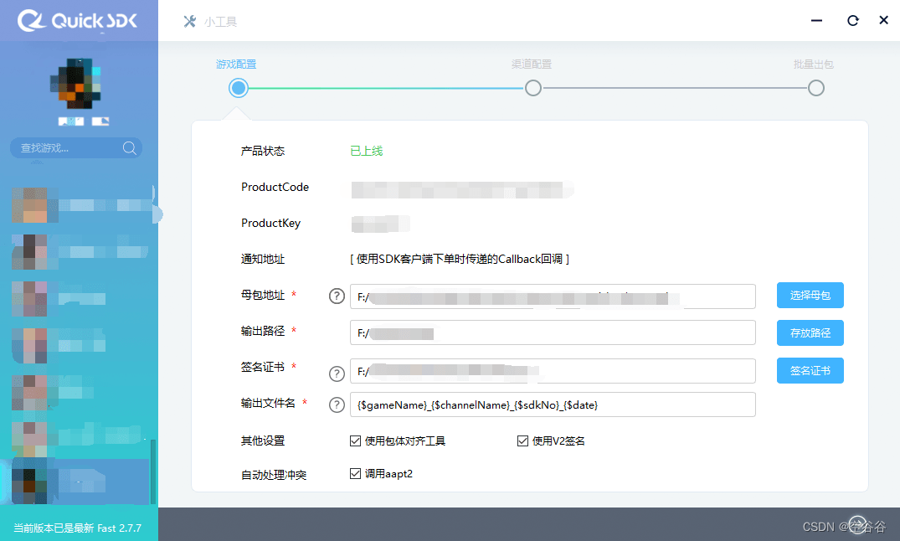
Task: Click the magnifier icon in the 查找游戏 box
Action: [x=130, y=147]
